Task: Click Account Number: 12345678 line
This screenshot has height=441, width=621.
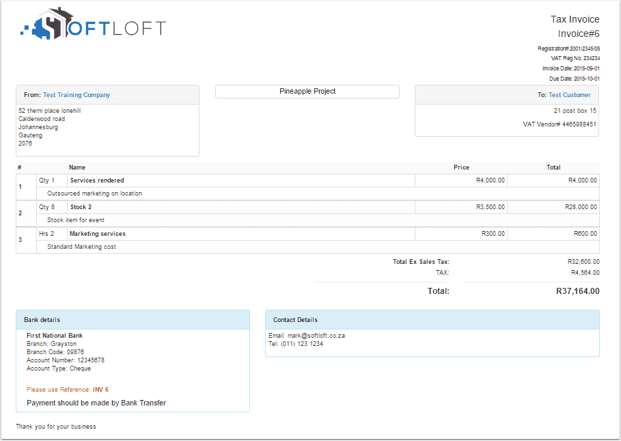Action: point(66,360)
